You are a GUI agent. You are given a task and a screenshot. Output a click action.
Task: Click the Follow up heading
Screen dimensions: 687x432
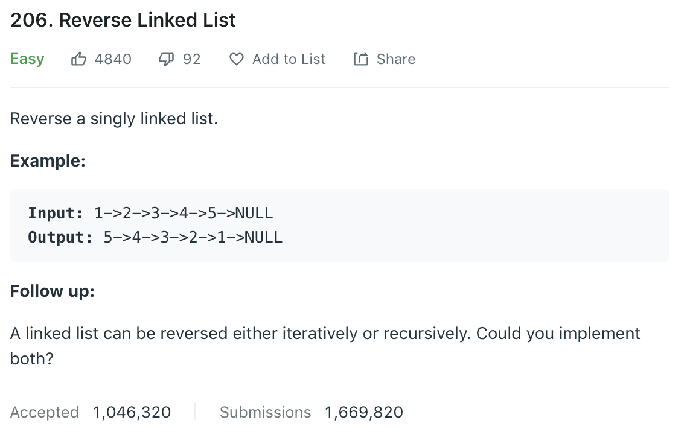coord(53,291)
